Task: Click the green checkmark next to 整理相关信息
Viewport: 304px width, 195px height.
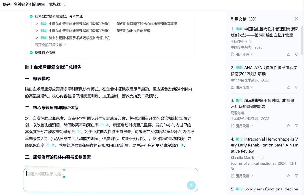Action: coord(31,52)
